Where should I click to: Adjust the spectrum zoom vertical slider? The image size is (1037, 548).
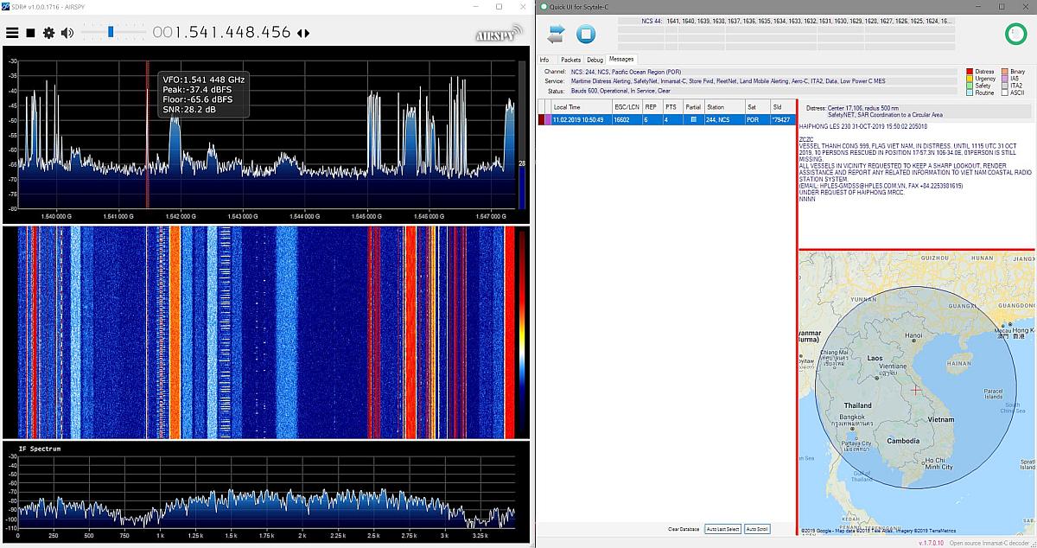pos(522,136)
